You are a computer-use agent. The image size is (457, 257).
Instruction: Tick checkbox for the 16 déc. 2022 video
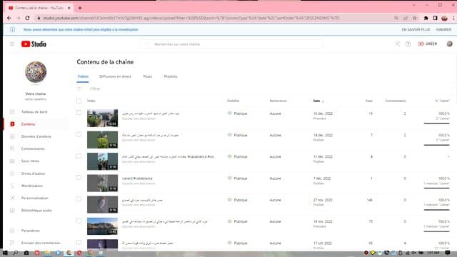click(x=79, y=113)
